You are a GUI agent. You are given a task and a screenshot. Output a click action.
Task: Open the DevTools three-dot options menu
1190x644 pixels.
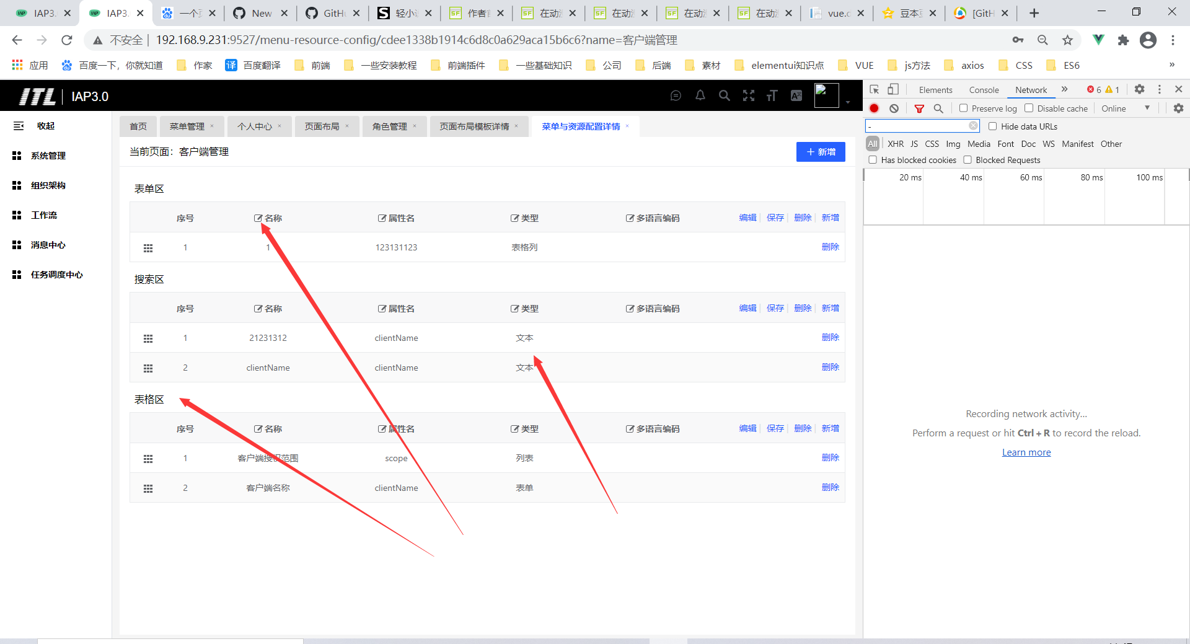tap(1160, 89)
